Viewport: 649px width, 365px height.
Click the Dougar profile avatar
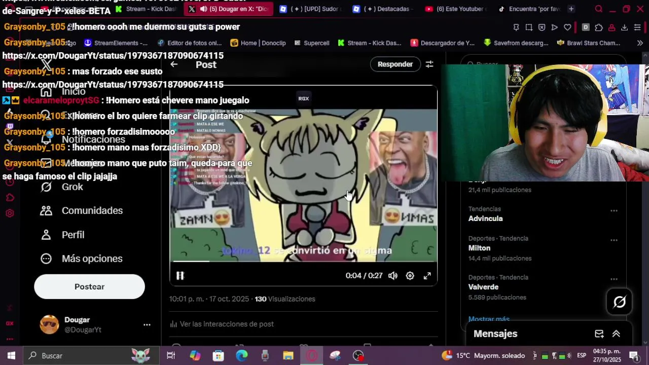pos(49,324)
